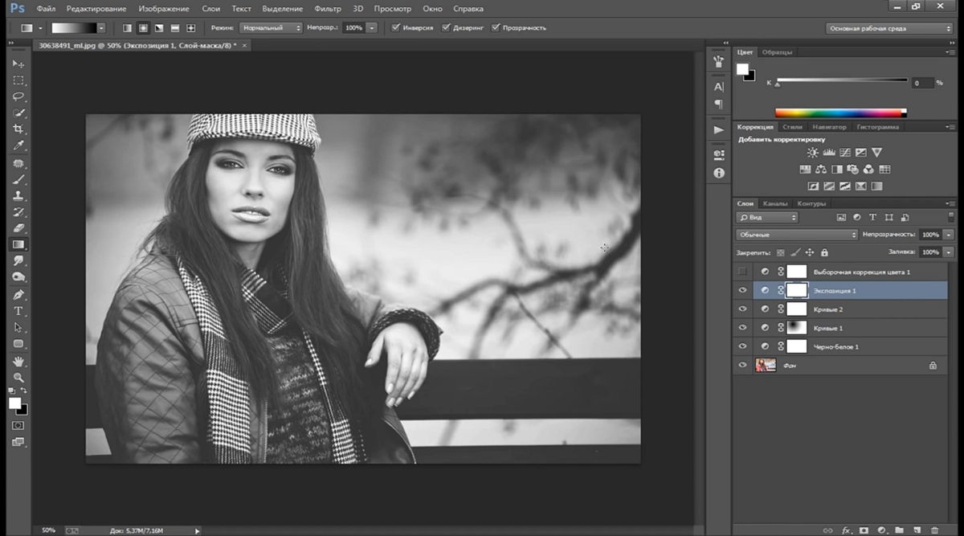Switch to the Каналы tab
The image size is (964, 536).
pyautogui.click(x=776, y=203)
